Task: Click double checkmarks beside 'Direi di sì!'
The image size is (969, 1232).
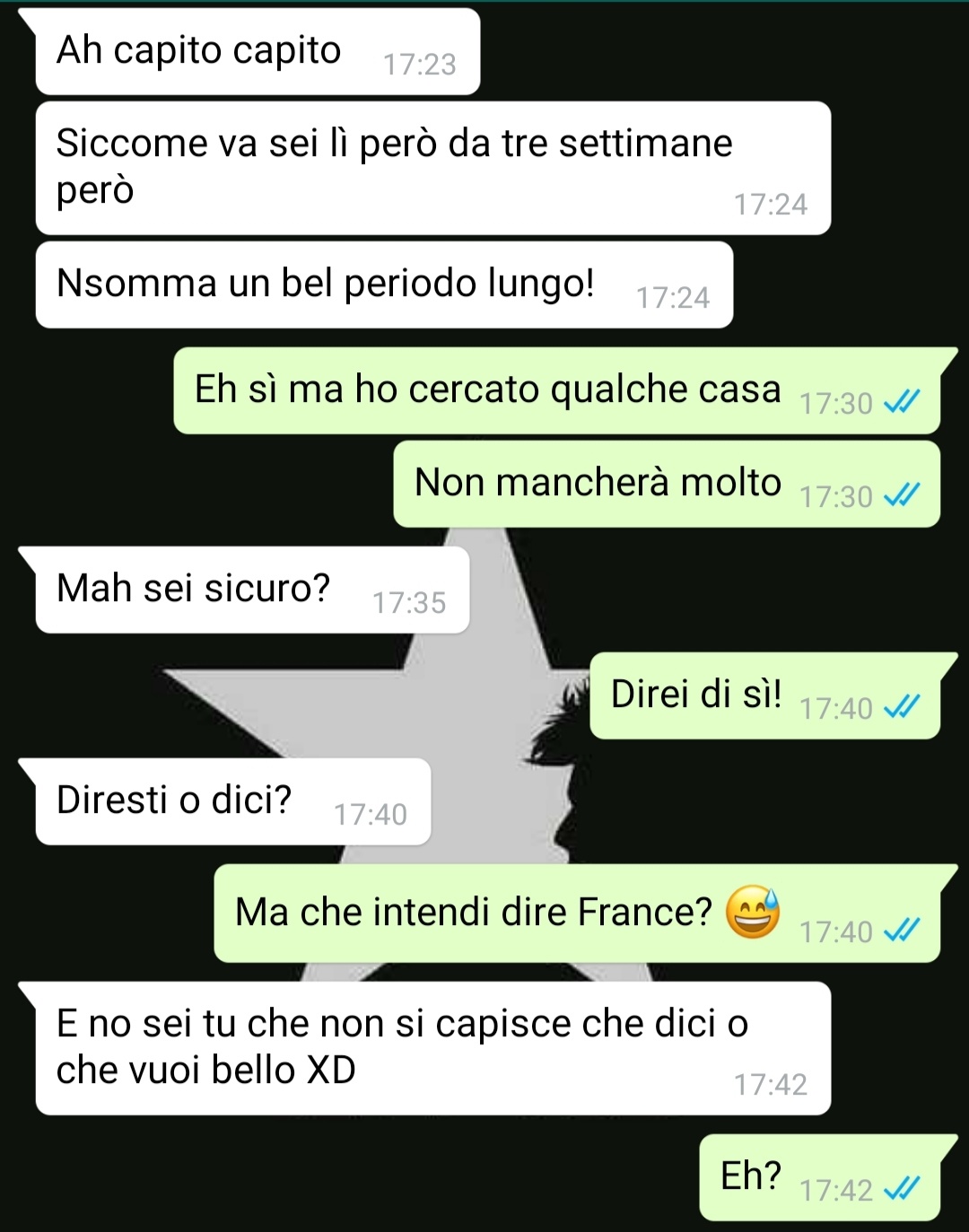Action: pos(902,708)
